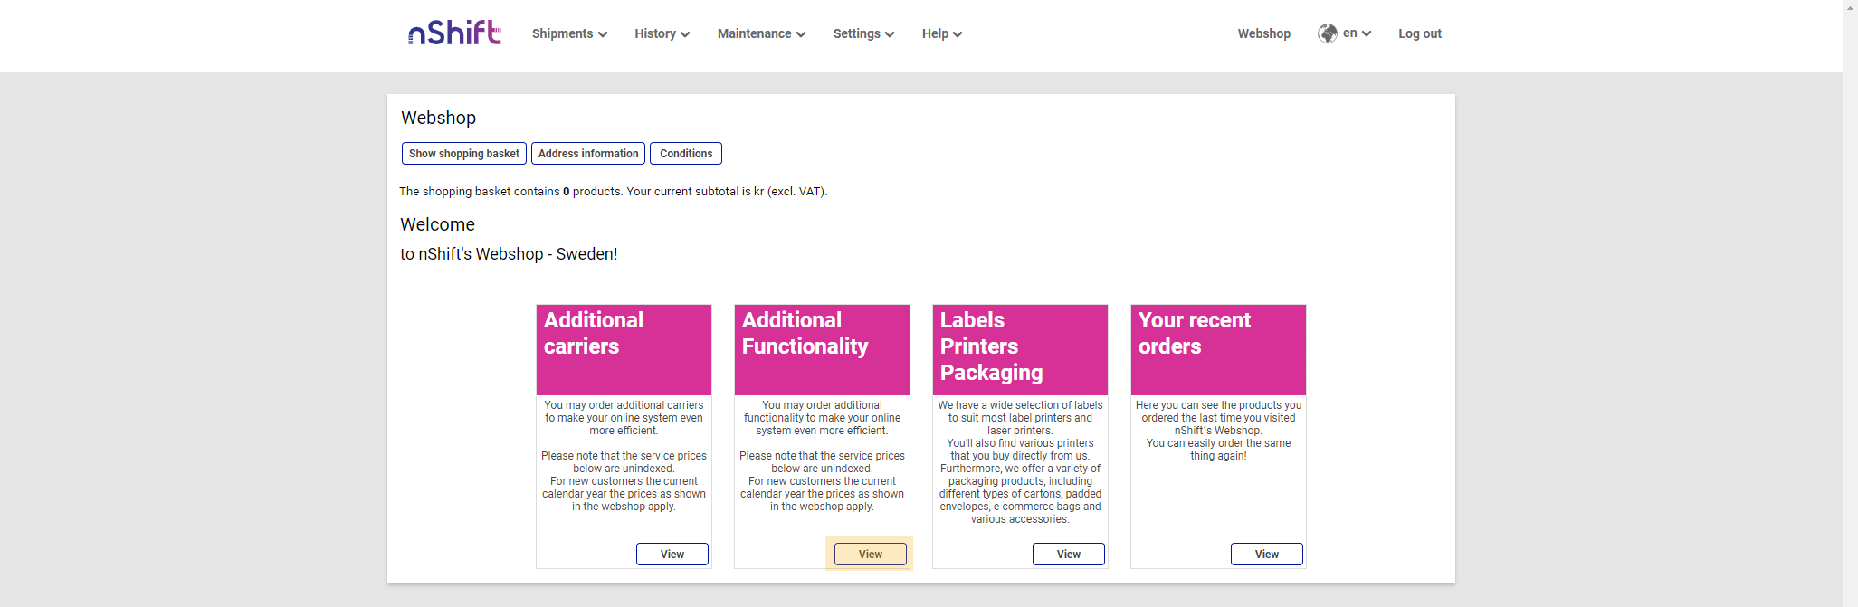Click the Additional Functionality card header
The height and width of the screenshot is (607, 1858).
pyautogui.click(x=822, y=350)
